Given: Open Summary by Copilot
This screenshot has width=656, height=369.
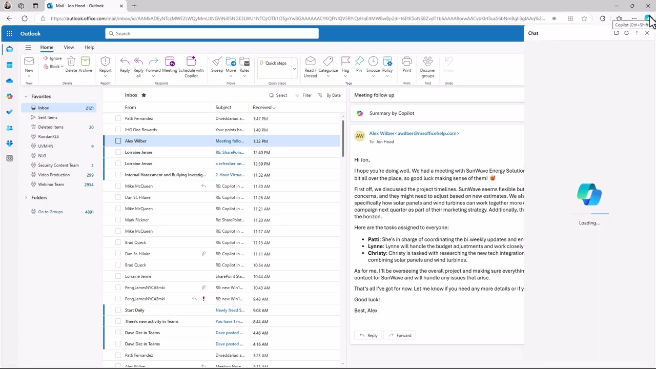Looking at the screenshot, I should coord(392,113).
